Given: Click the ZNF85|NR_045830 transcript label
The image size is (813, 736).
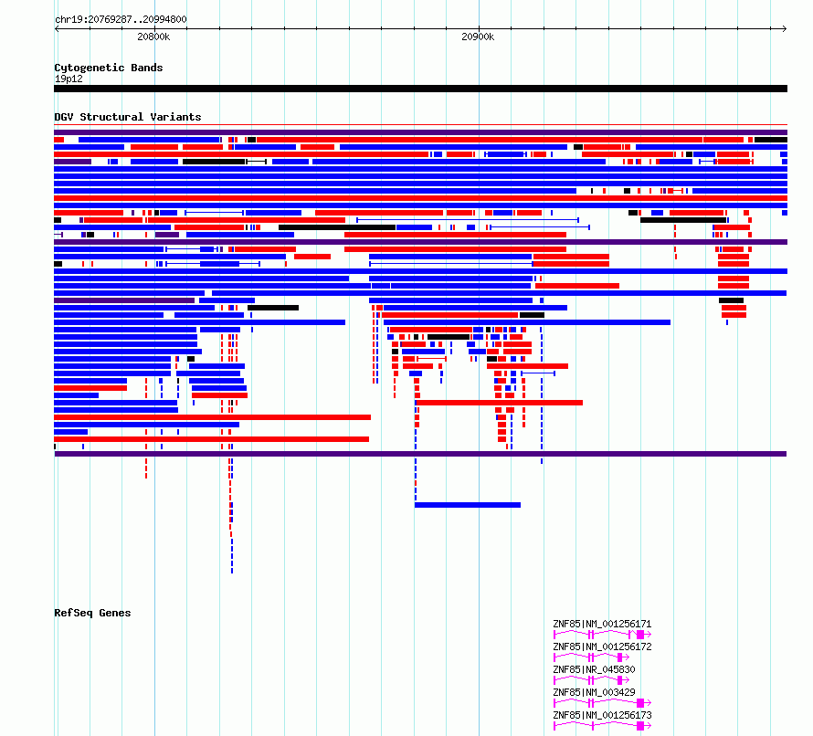Looking at the screenshot, I should coord(594,669).
